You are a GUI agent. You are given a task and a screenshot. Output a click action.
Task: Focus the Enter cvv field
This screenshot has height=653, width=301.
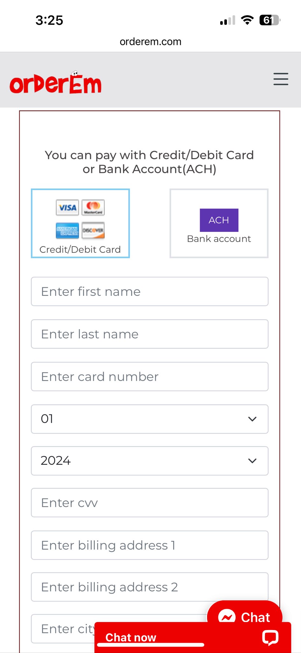pyautogui.click(x=150, y=503)
